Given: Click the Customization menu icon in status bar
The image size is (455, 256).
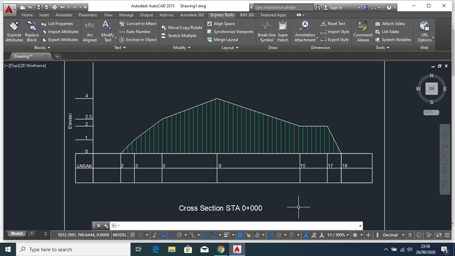Looking at the screenshot, I should coord(447,235).
